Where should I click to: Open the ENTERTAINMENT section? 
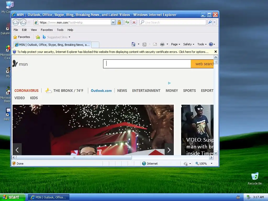pyautogui.click(x=146, y=91)
